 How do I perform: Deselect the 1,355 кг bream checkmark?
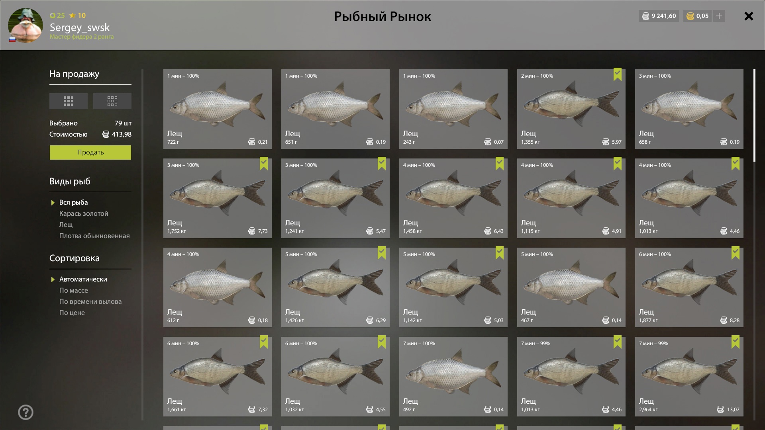click(x=618, y=74)
